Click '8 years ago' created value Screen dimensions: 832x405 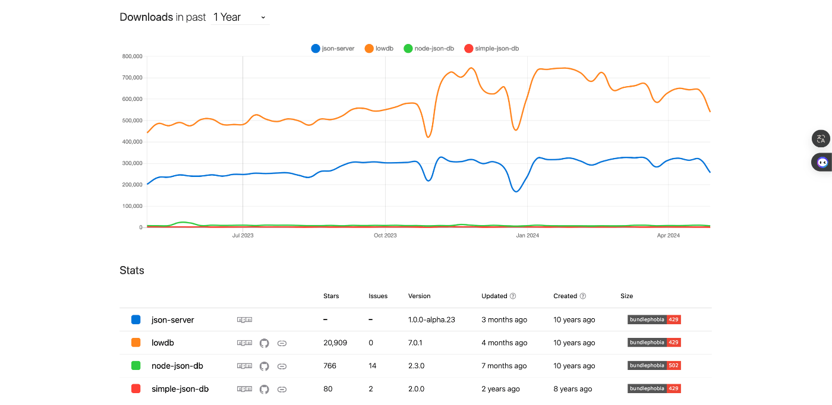[x=573, y=389]
